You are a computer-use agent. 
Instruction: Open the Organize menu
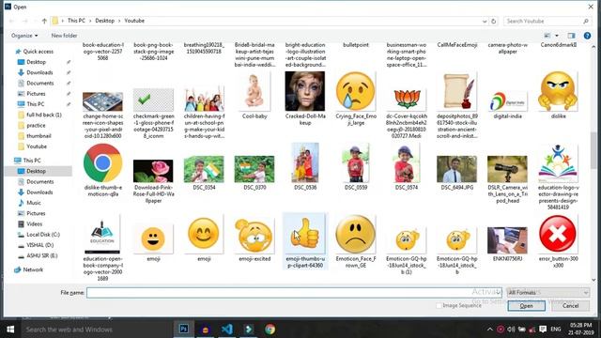pyautogui.click(x=24, y=36)
